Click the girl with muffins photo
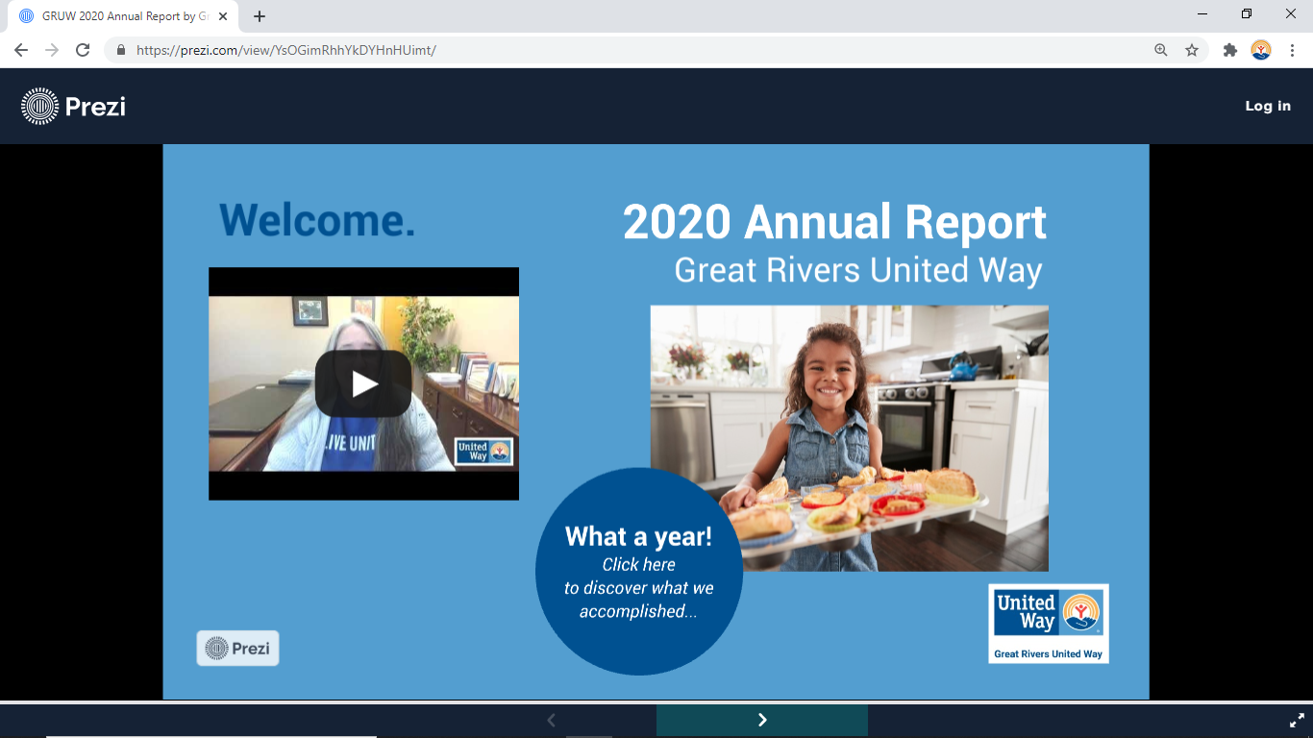Screen dimensions: 1313x738 pos(850,438)
